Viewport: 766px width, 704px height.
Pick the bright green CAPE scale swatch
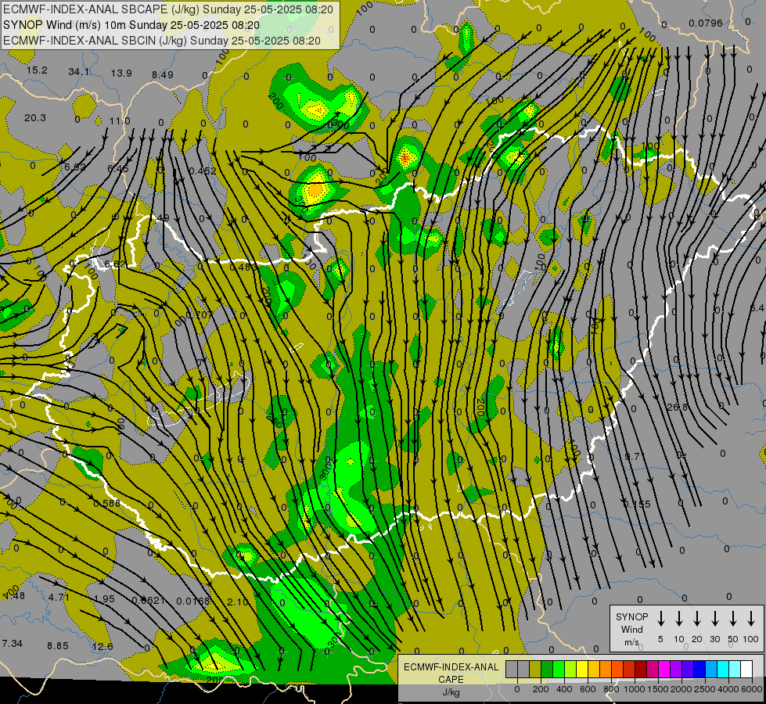click(559, 670)
